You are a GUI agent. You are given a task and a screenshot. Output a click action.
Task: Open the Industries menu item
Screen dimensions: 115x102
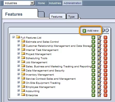click(55, 3)
